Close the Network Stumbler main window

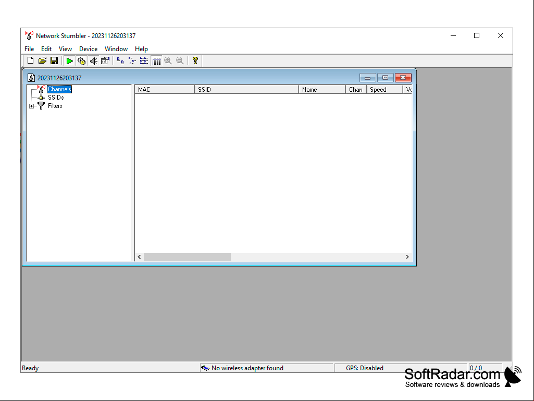tap(501, 35)
